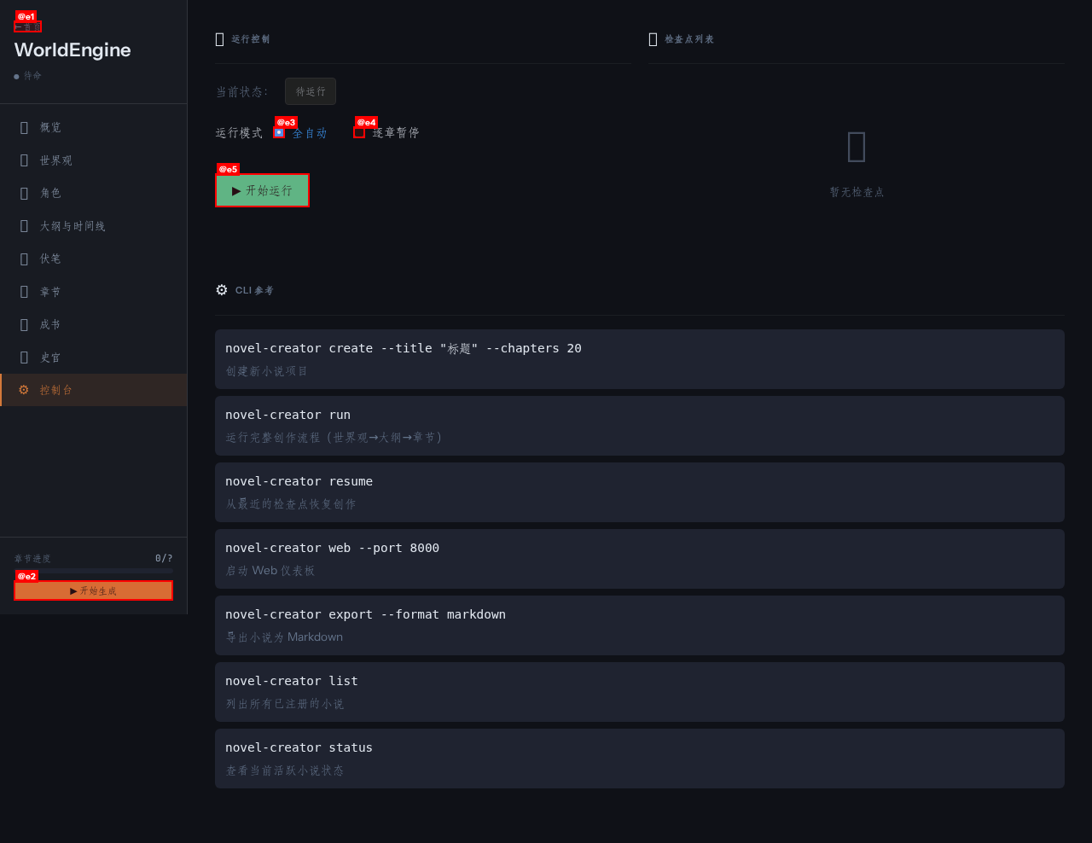Go to 概览 in the sidebar
1092x843 pixels.
pos(94,127)
